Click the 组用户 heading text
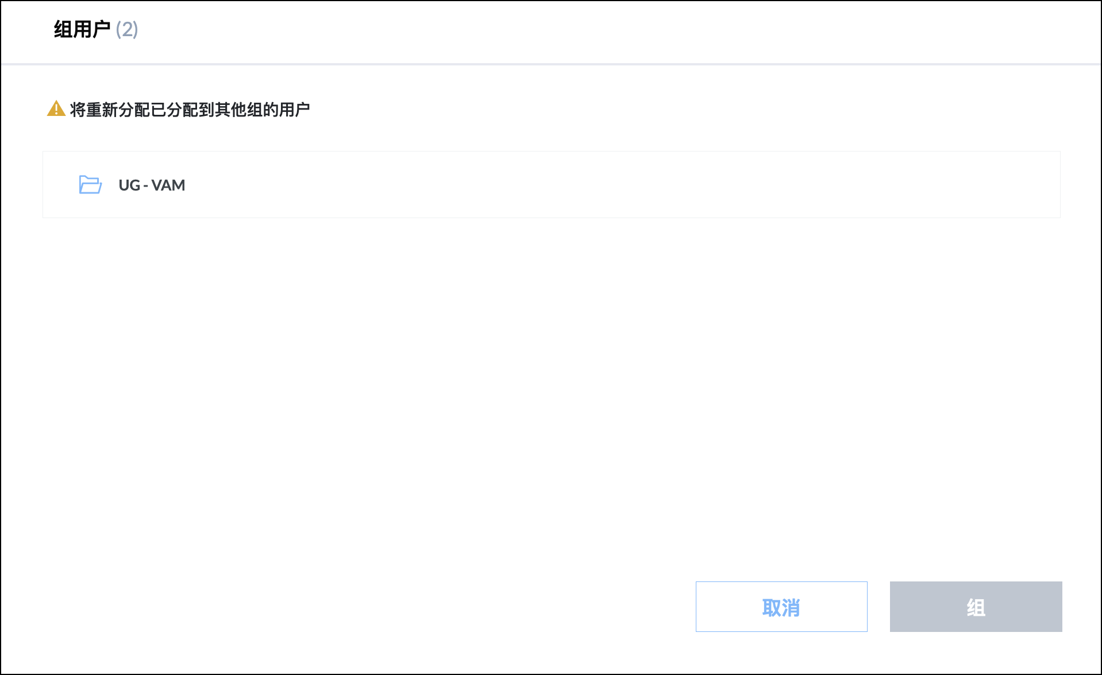Viewport: 1102px width, 675px height. [82, 29]
